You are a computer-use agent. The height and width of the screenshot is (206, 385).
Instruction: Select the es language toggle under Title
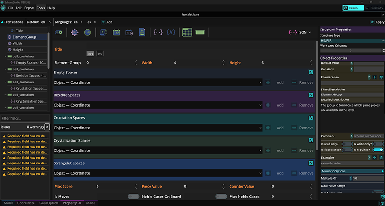100,54
